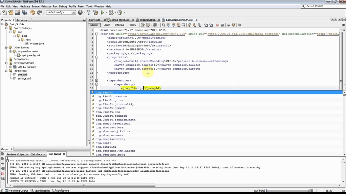Select spring-config.xml in the project tree

point(31,55)
